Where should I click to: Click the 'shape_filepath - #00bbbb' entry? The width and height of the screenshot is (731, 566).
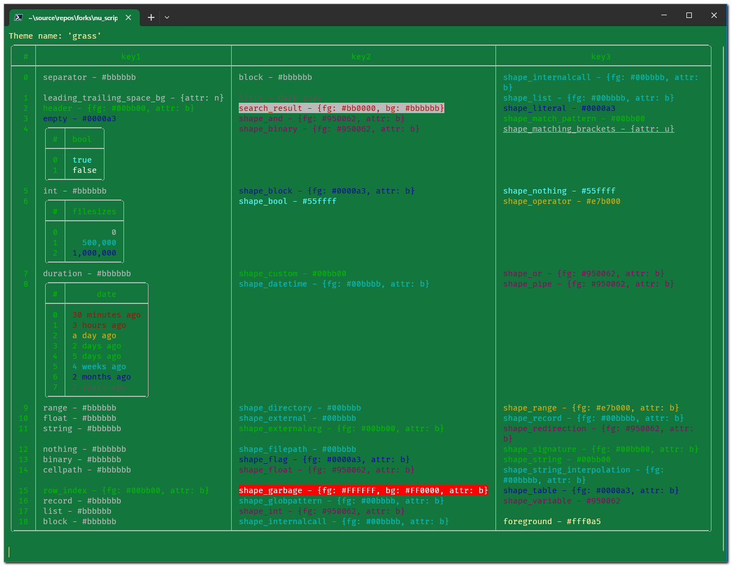click(298, 449)
